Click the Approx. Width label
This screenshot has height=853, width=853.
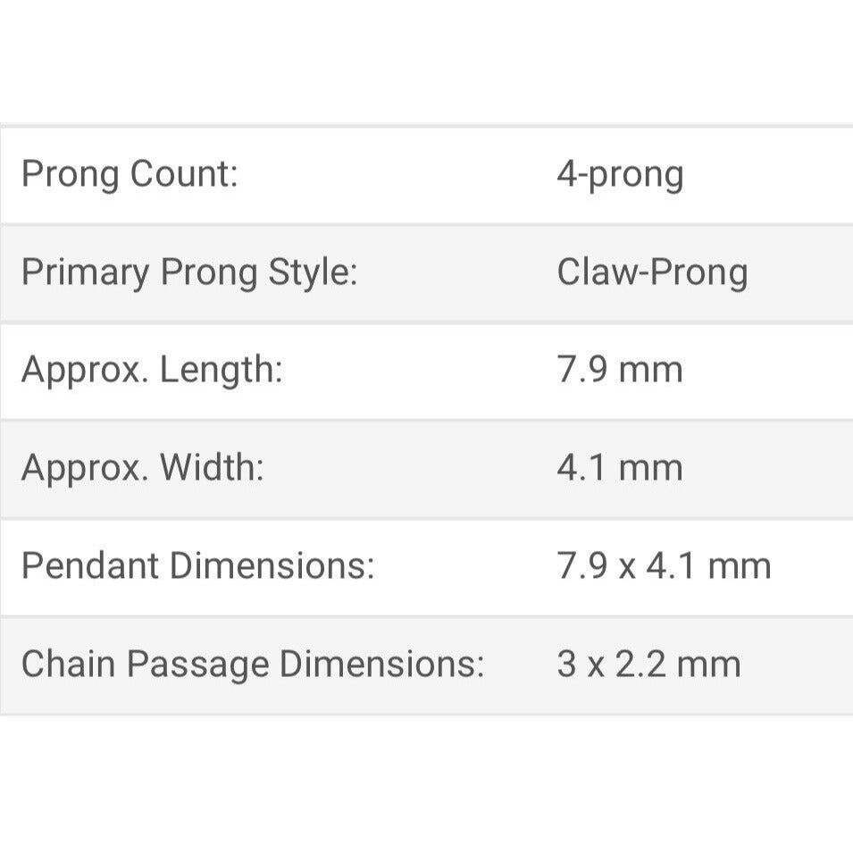[142, 468]
